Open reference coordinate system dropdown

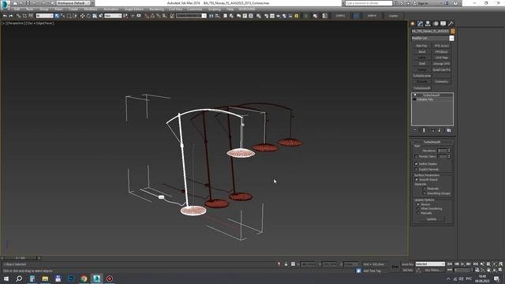[113, 16]
